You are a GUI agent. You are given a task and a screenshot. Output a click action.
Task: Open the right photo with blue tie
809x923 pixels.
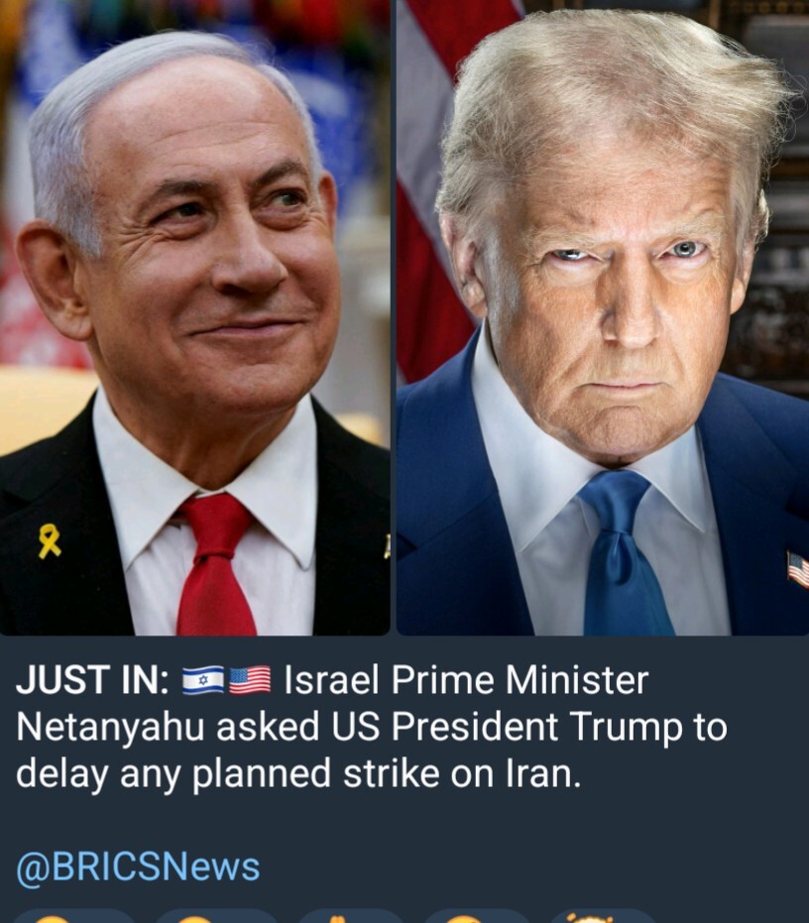(x=603, y=318)
